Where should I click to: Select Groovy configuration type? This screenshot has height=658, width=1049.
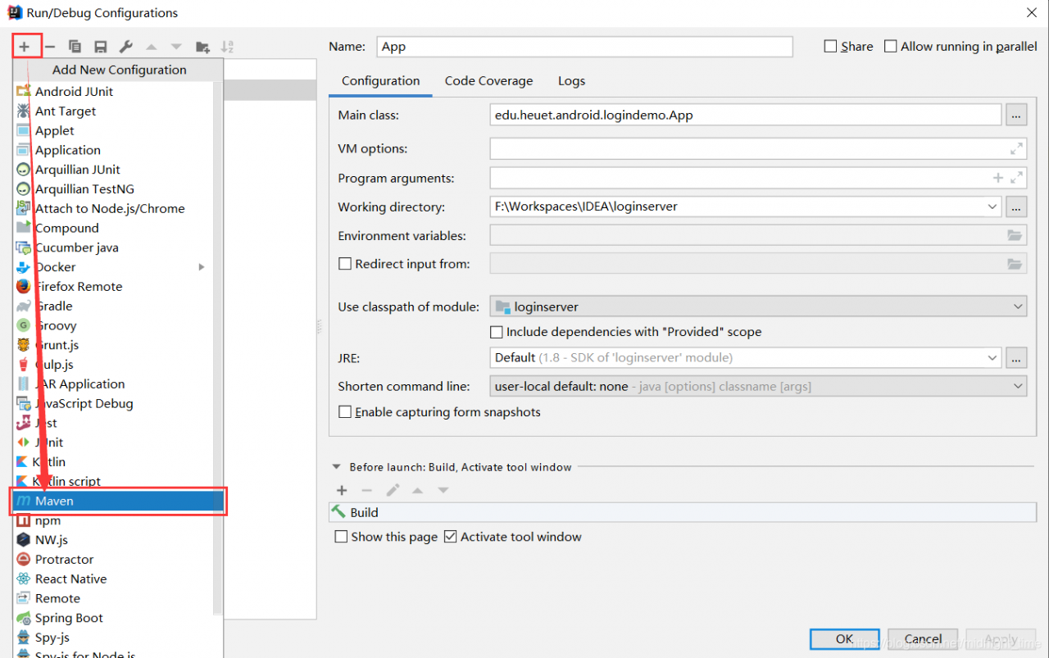pyautogui.click(x=113, y=326)
